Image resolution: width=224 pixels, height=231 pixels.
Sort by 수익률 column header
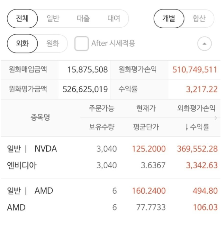198,127
